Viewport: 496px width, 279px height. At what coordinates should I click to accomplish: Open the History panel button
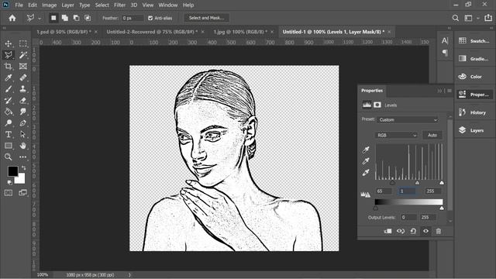[474, 112]
